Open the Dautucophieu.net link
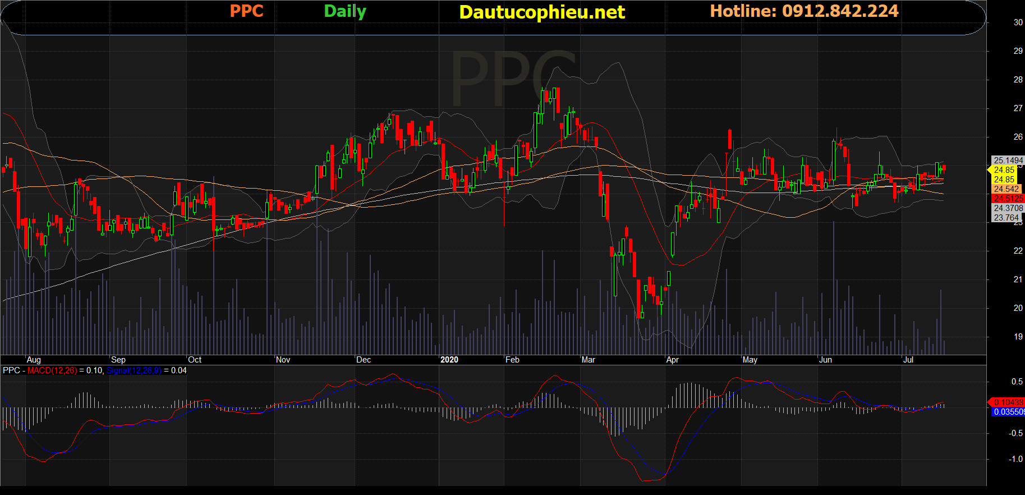The image size is (1025, 495). (541, 12)
